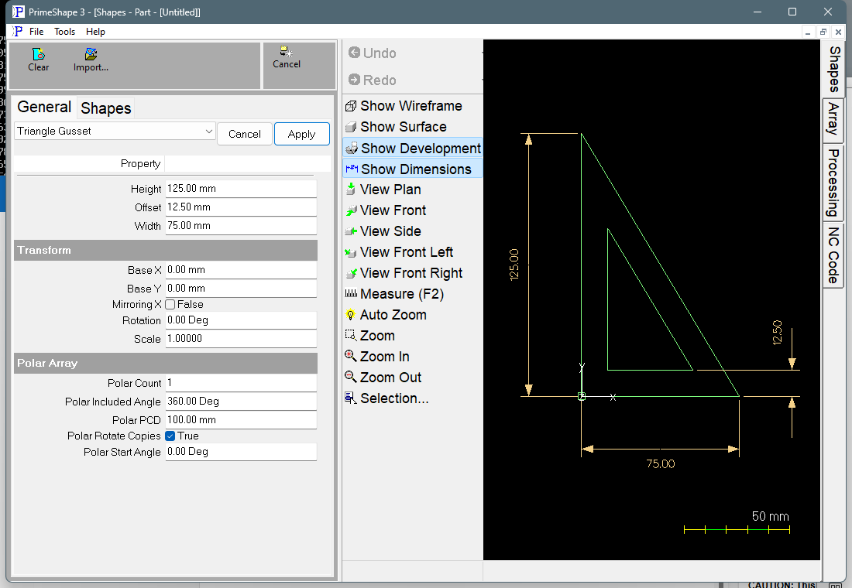The height and width of the screenshot is (588, 852).
Task: Click the 75.00 dimension label in drawing
Action: [x=661, y=463]
